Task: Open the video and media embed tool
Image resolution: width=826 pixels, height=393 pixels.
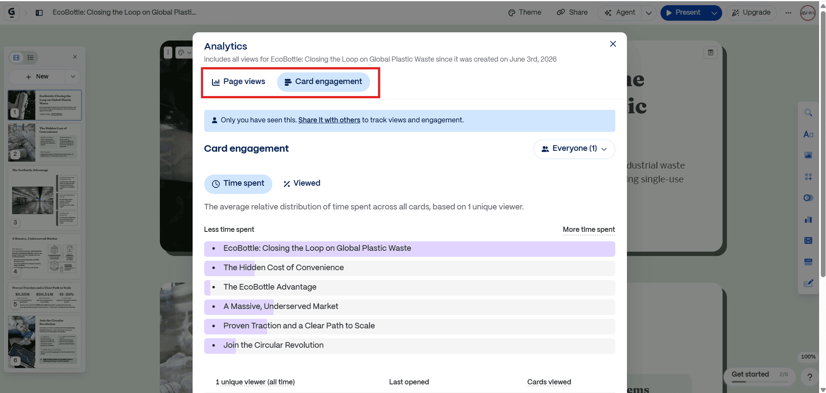Action: point(808,240)
